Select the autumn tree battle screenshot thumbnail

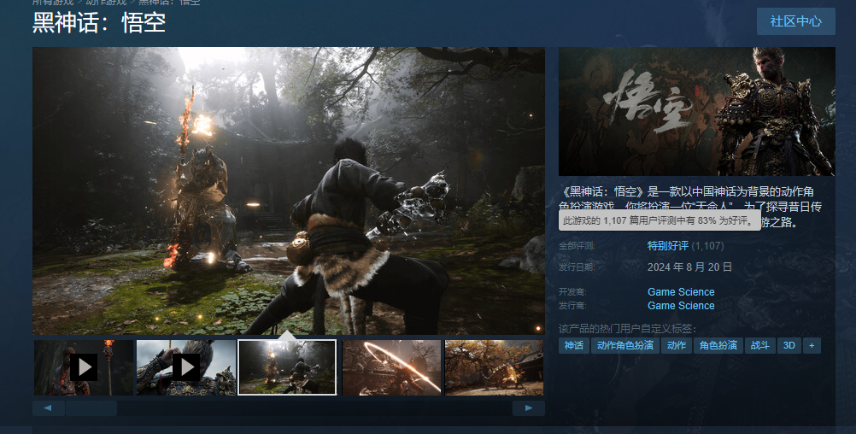click(x=494, y=367)
